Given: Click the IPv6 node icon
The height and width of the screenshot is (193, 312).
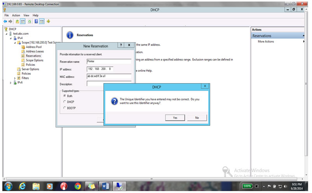Looking at the screenshot, I should (x=15, y=83).
